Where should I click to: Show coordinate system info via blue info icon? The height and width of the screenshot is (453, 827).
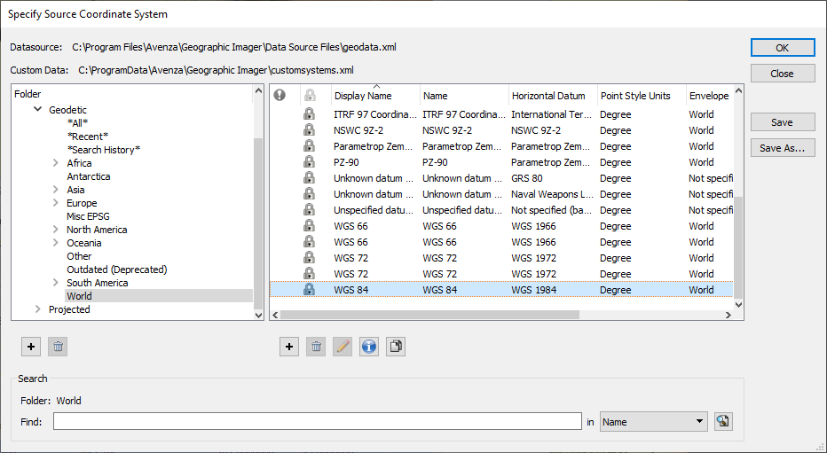click(369, 347)
